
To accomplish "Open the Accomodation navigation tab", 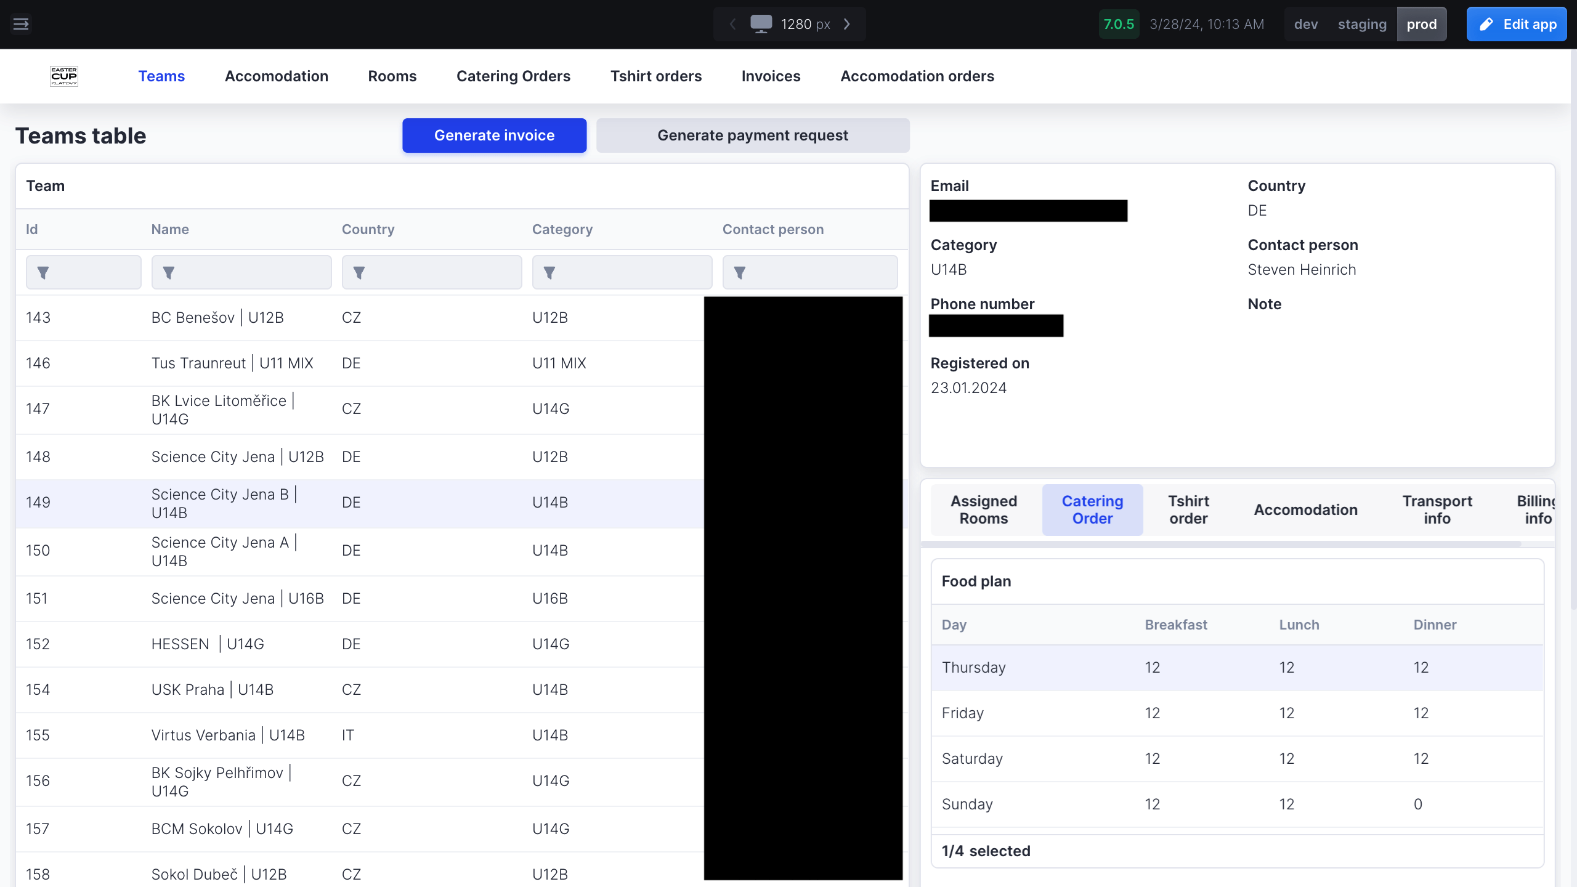I will pos(277,76).
